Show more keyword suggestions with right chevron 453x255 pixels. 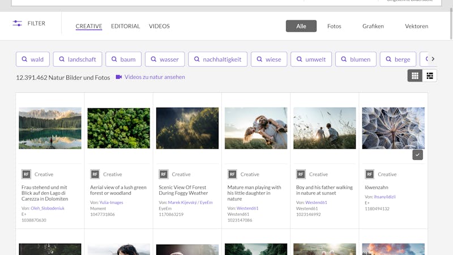433,59
